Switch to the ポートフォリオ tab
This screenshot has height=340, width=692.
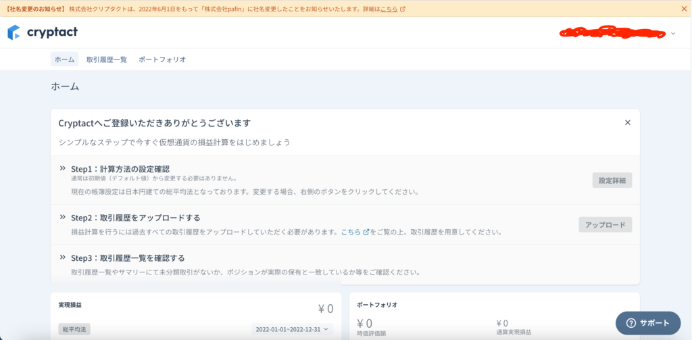pos(162,59)
